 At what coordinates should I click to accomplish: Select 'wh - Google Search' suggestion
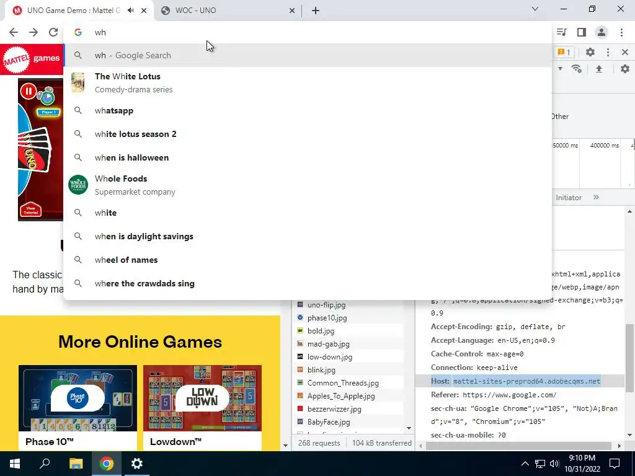pos(308,55)
